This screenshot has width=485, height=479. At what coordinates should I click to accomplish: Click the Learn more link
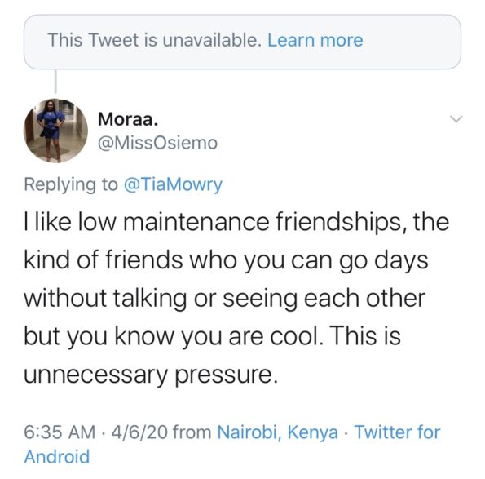coord(315,40)
